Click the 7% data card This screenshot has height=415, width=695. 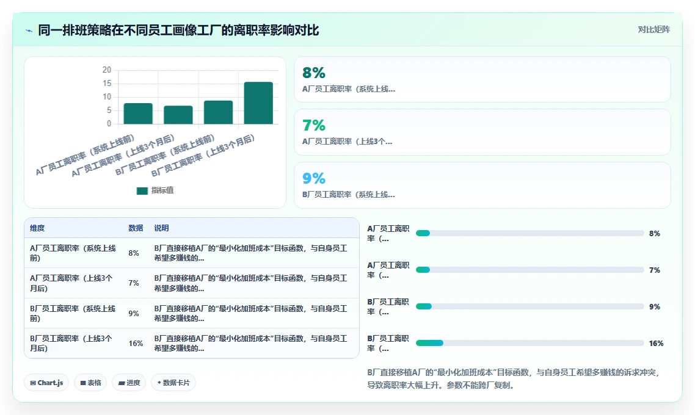(x=482, y=132)
